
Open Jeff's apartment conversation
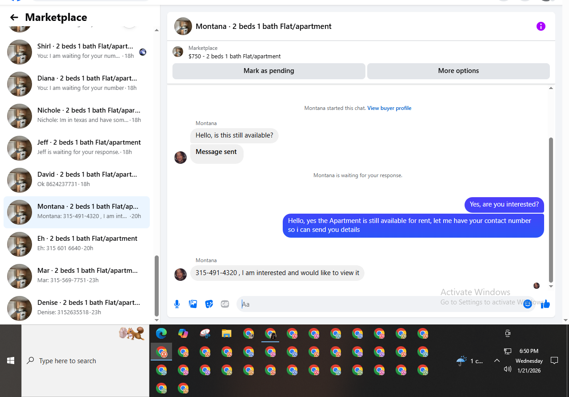(76, 148)
